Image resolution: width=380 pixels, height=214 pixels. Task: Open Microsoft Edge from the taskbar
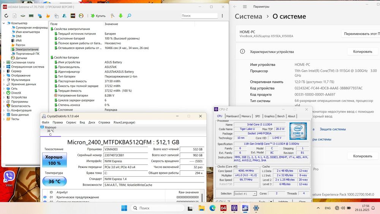click(x=212, y=208)
